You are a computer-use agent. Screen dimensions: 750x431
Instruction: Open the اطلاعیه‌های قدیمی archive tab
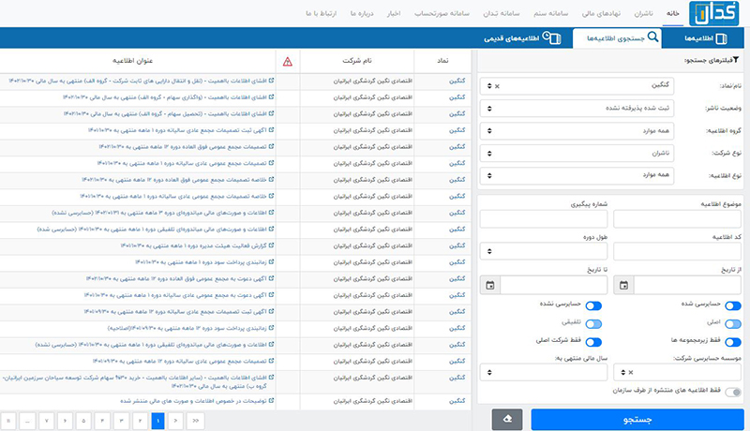[x=523, y=37]
